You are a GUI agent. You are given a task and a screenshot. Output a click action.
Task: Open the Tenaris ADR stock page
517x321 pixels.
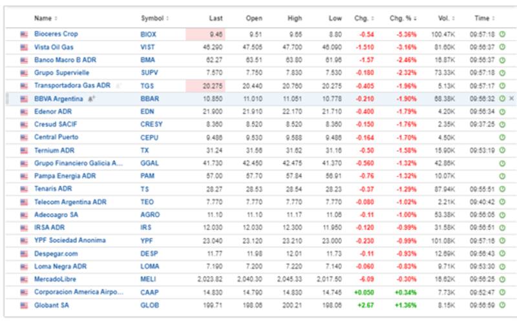pos(53,189)
